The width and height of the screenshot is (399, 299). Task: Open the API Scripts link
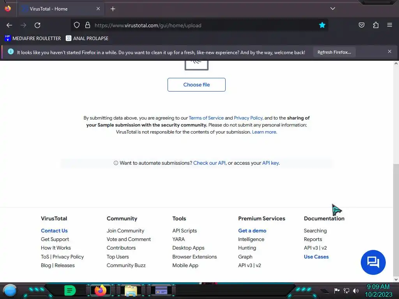185,230
